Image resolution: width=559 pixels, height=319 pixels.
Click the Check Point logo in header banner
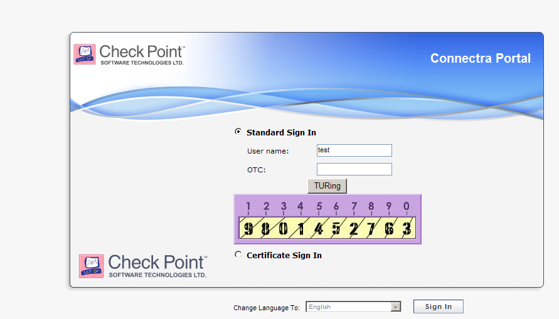point(129,55)
